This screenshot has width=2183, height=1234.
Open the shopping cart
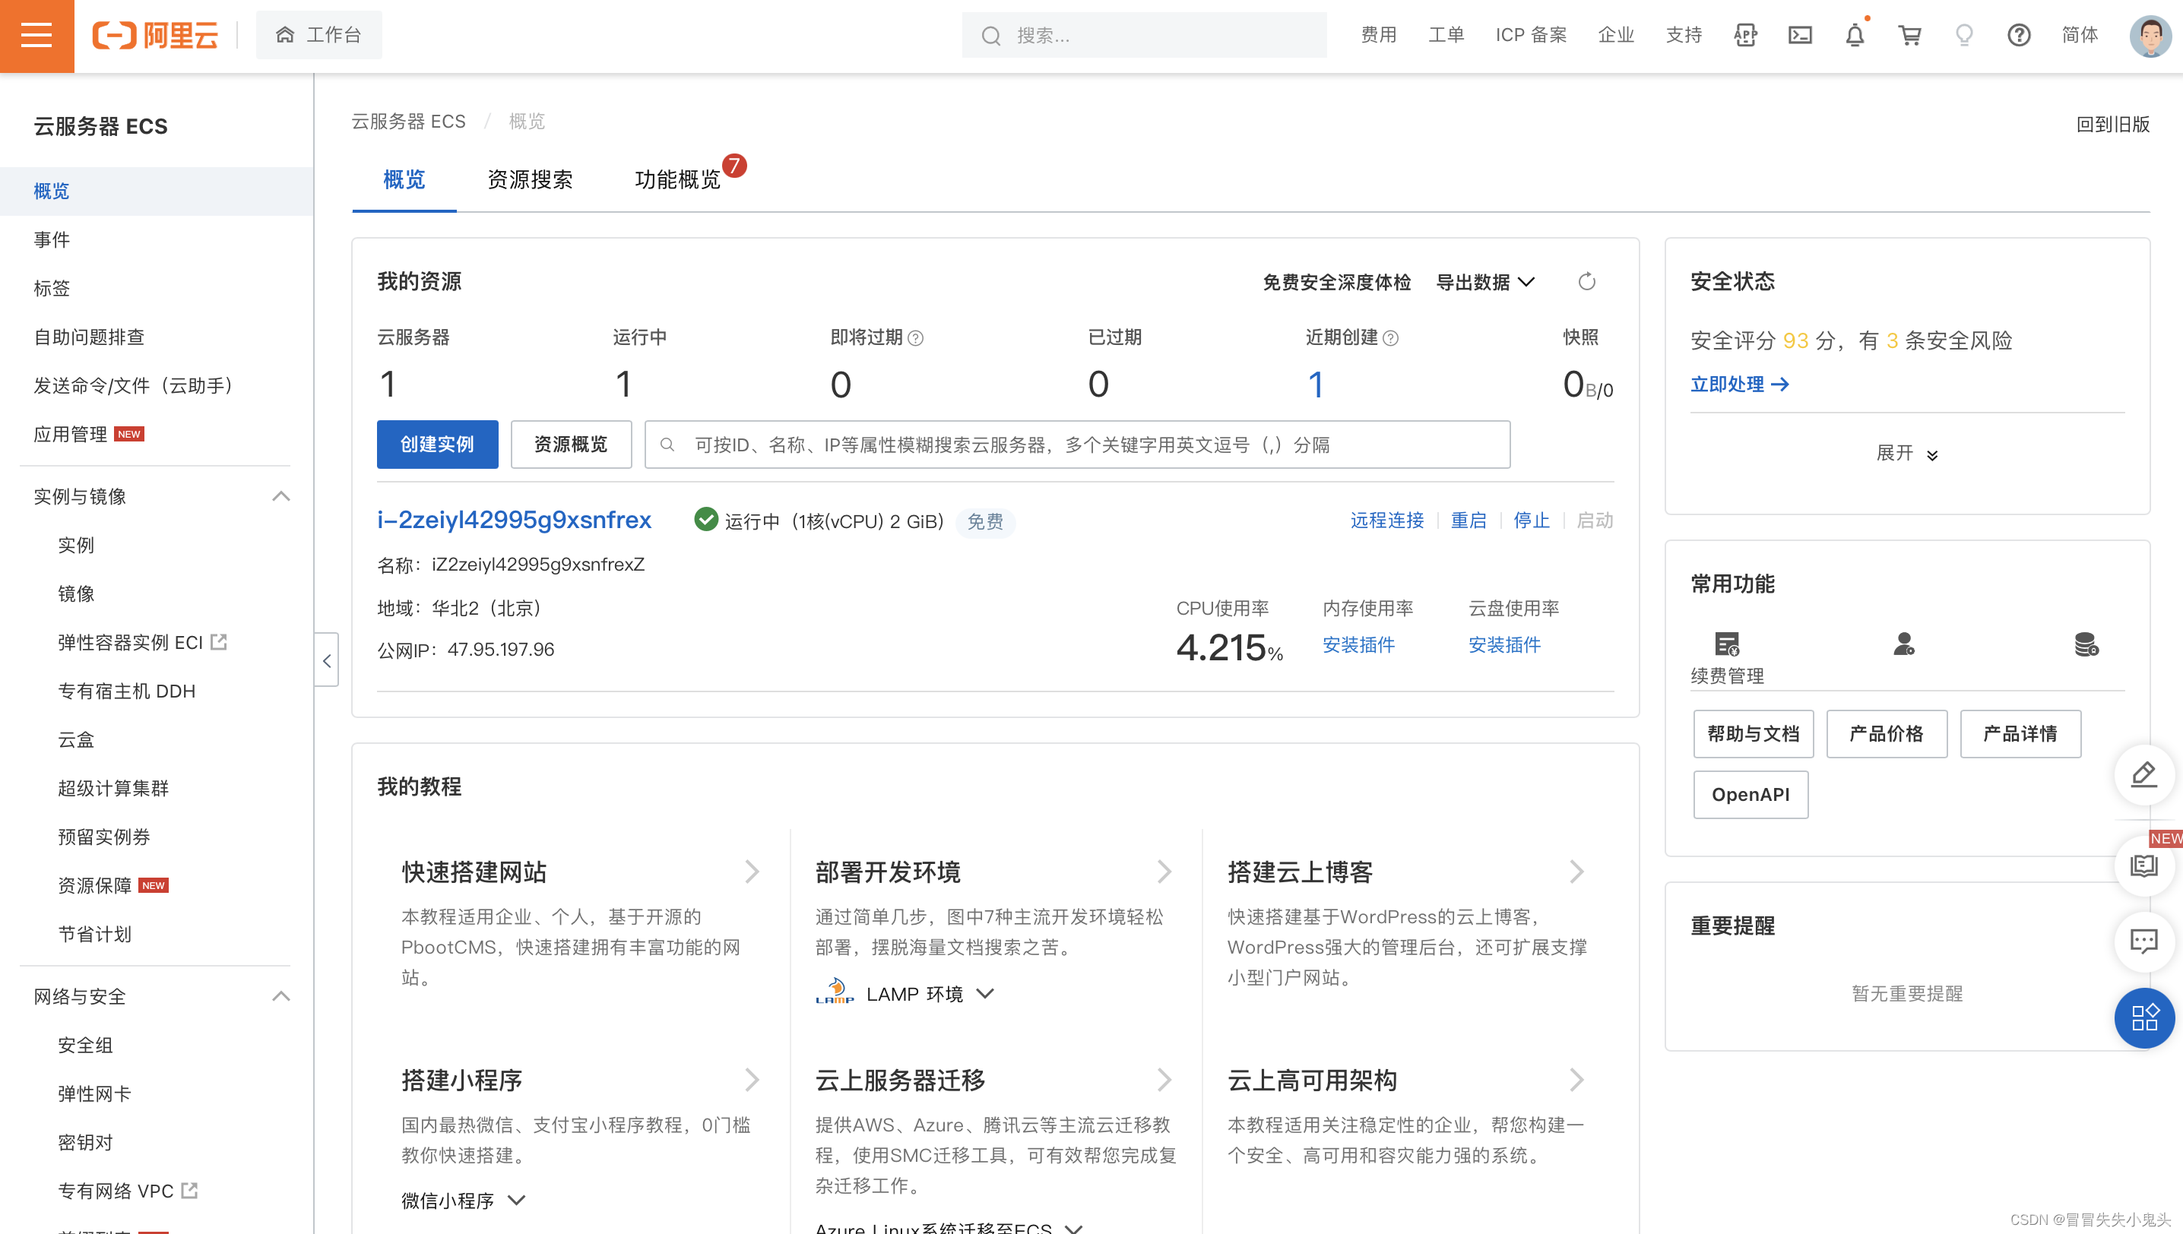click(x=1910, y=36)
